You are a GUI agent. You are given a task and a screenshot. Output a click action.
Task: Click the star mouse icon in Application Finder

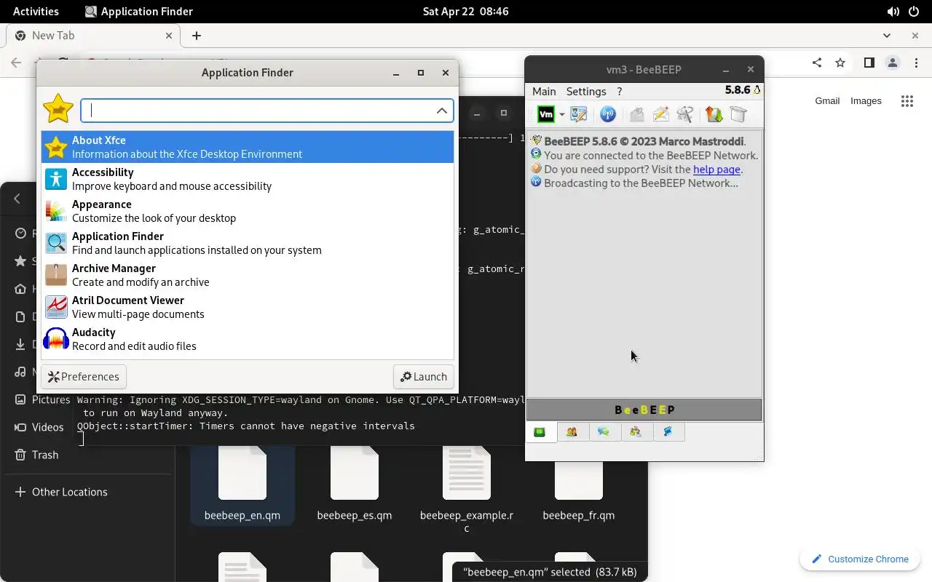tap(58, 109)
